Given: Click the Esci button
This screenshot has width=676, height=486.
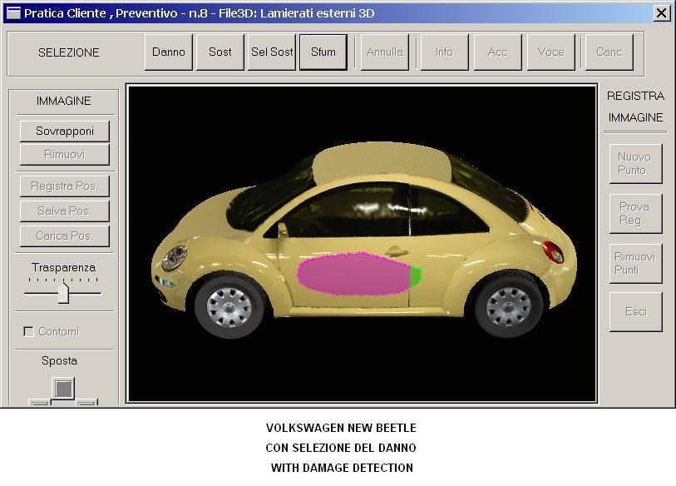Looking at the screenshot, I should coord(635,311).
